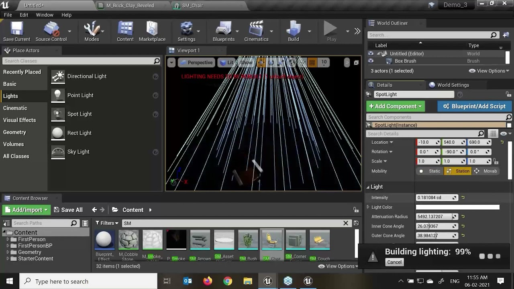Open the Details view options eye dropdown

(506, 134)
